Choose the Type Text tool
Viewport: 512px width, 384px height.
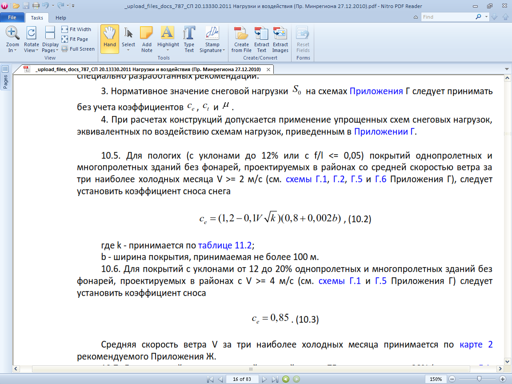[189, 39]
